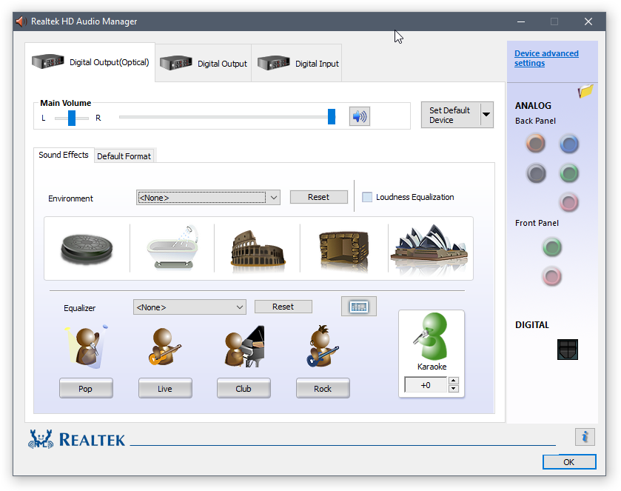
Task: Click the green Karaoke singer icon
Action: (x=431, y=336)
